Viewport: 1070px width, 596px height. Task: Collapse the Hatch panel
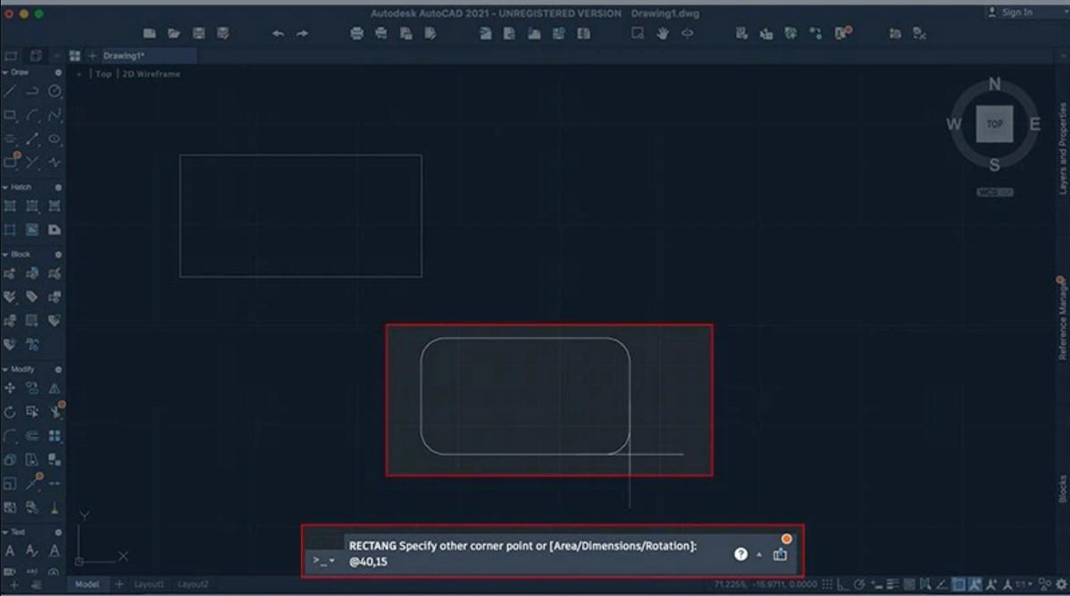5,187
